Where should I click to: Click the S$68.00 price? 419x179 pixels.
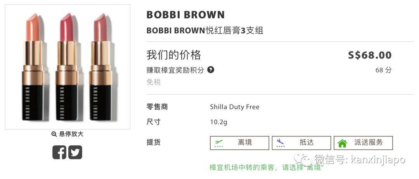click(369, 55)
